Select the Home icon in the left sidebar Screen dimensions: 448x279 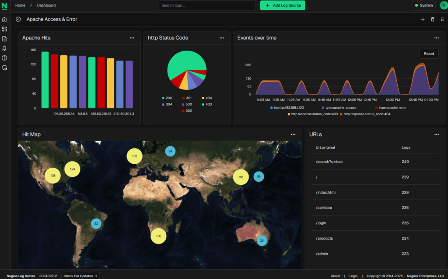pos(4,19)
